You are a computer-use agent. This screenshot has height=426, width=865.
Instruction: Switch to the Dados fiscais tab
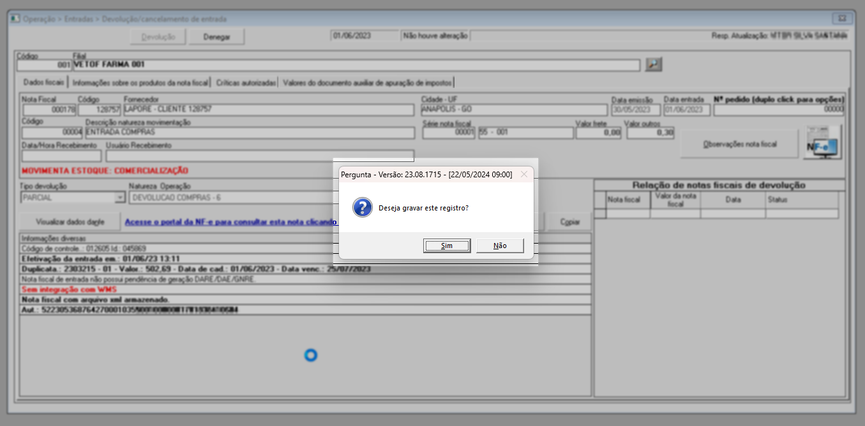click(x=43, y=82)
